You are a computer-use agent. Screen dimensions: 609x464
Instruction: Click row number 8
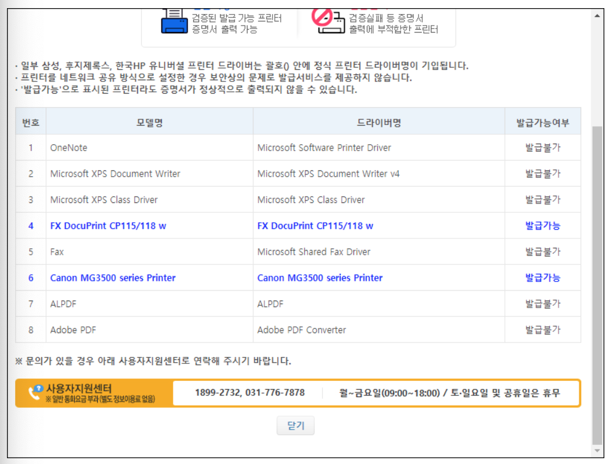click(x=31, y=330)
